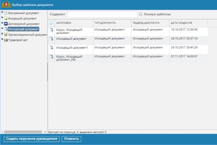
Task: Click the Выбор шаблона документа title
Action: point(33,5)
